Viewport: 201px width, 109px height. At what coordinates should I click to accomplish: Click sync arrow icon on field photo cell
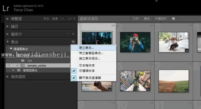pyautogui.click(x=190, y=64)
